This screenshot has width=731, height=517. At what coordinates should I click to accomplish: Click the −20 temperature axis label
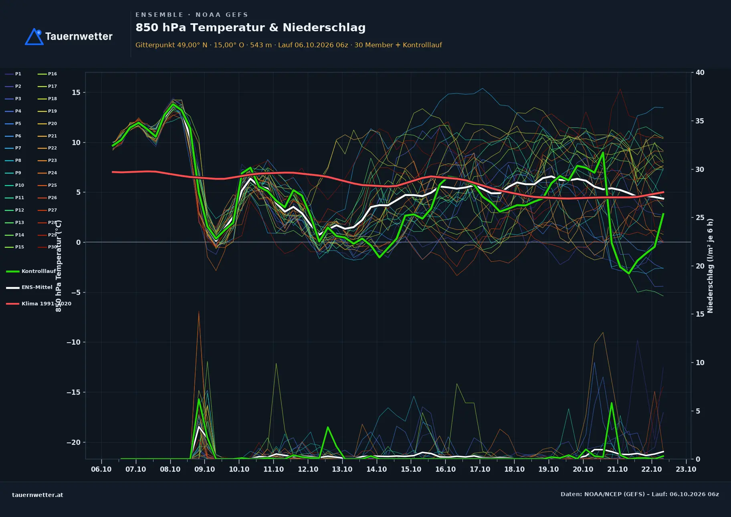pos(73,442)
